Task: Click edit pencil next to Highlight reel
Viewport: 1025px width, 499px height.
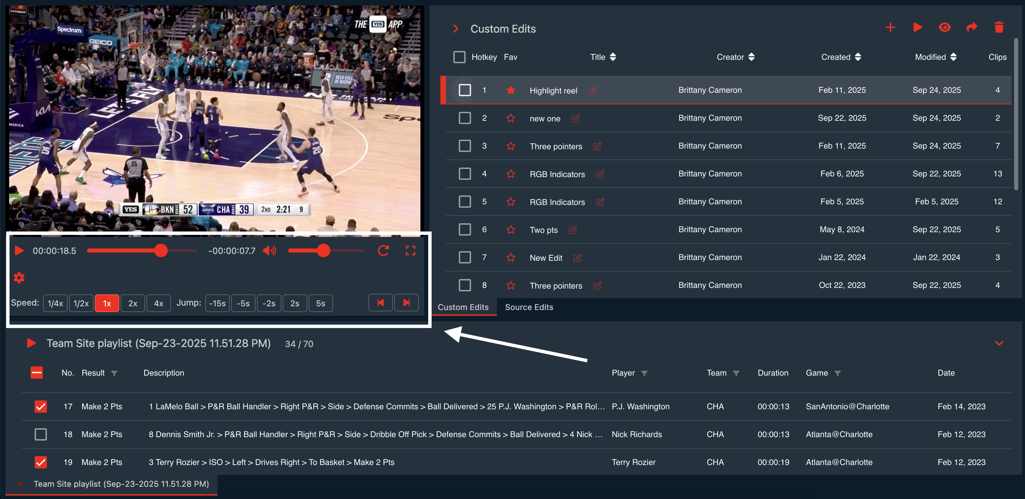Action: tap(592, 91)
